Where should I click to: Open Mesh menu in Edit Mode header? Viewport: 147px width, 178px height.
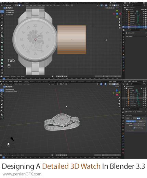(35, 5)
